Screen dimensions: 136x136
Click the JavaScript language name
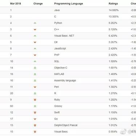pos(60,48)
